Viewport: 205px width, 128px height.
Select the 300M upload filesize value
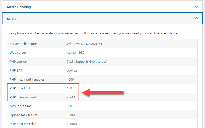(71, 115)
